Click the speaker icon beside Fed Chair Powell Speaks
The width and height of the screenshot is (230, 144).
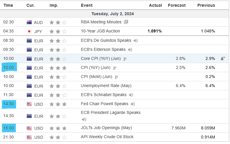133,104
